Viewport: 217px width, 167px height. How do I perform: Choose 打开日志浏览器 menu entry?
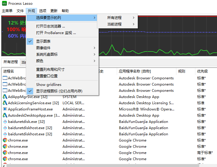pos(62,26)
